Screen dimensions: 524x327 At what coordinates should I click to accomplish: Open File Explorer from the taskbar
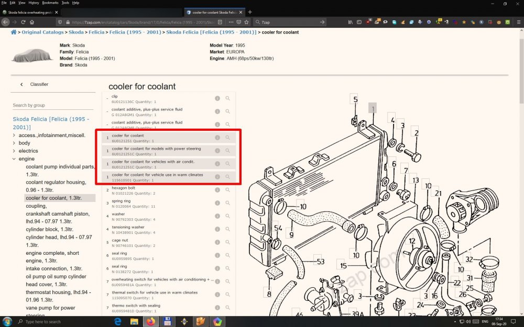134,322
